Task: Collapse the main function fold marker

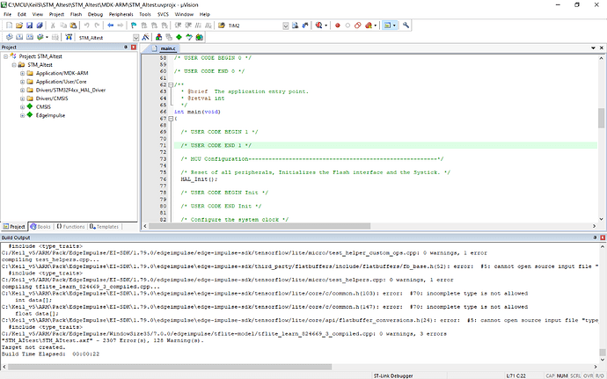Action: point(171,118)
